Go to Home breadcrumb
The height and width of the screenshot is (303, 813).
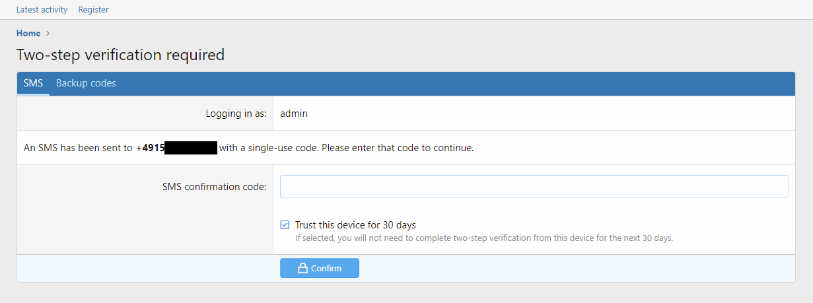(28, 33)
